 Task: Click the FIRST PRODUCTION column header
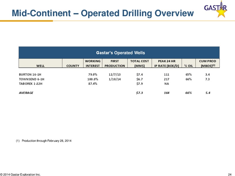pyautogui.click(x=115, y=63)
